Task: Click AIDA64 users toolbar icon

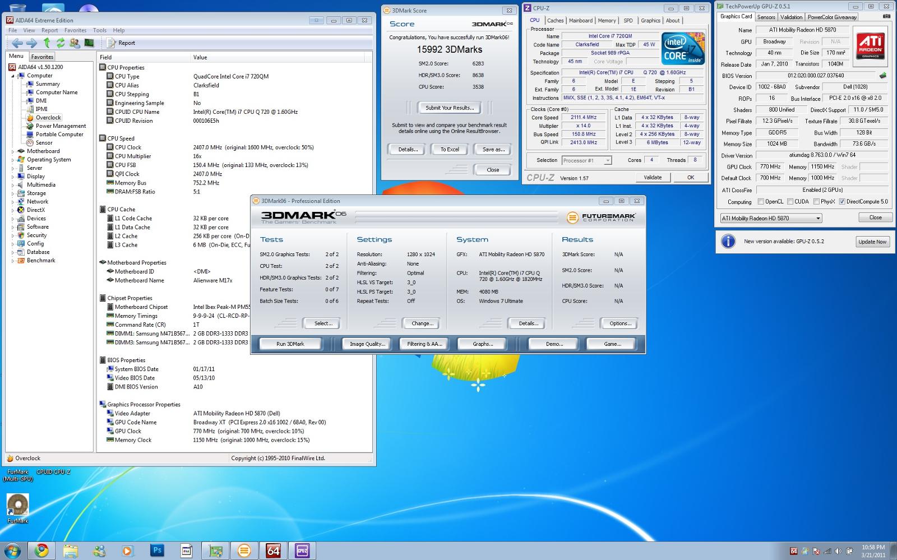Action: (x=75, y=43)
